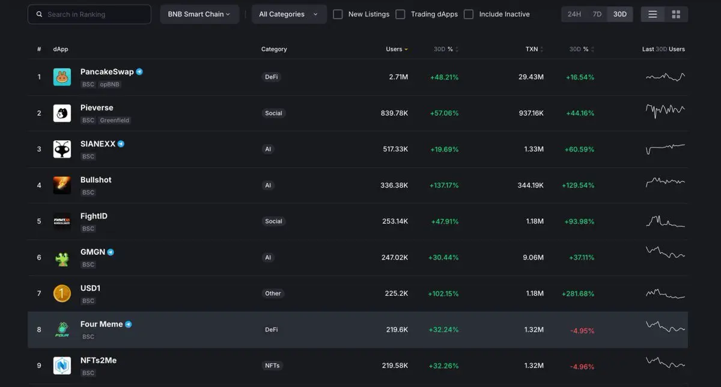This screenshot has height=387, width=721.
Task: Toggle the Include Inactive checkbox
Action: pyautogui.click(x=469, y=14)
